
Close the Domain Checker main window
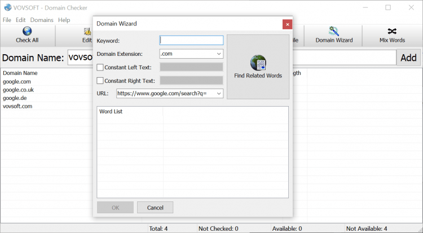[411, 7]
